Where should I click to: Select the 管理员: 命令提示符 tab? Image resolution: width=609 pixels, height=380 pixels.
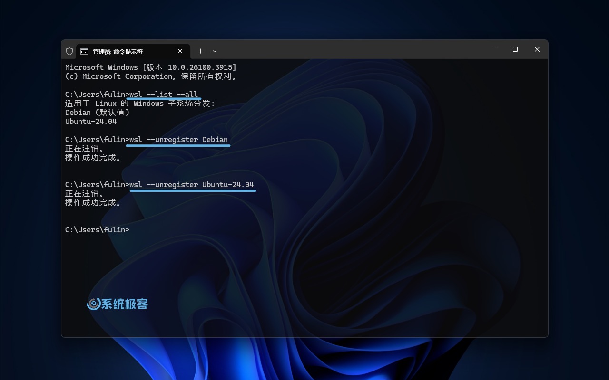click(133, 51)
